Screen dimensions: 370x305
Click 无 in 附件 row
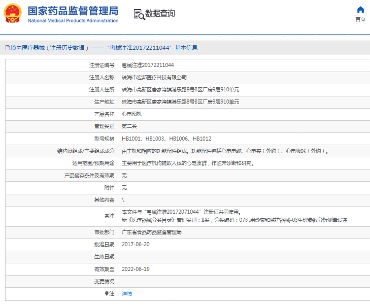point(124,188)
